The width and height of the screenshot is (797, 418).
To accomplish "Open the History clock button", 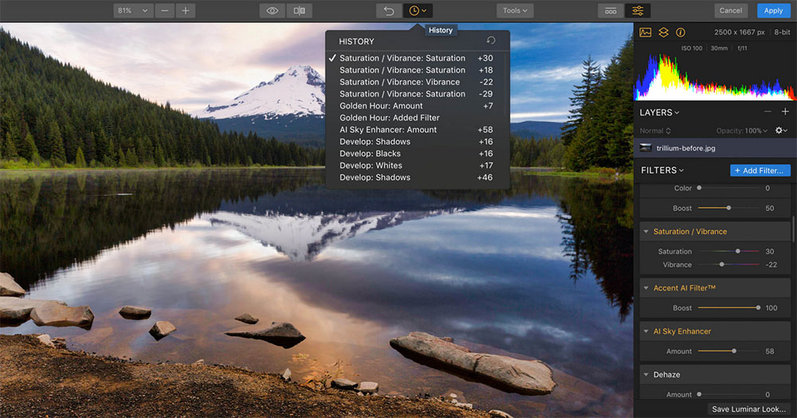I will (417, 10).
